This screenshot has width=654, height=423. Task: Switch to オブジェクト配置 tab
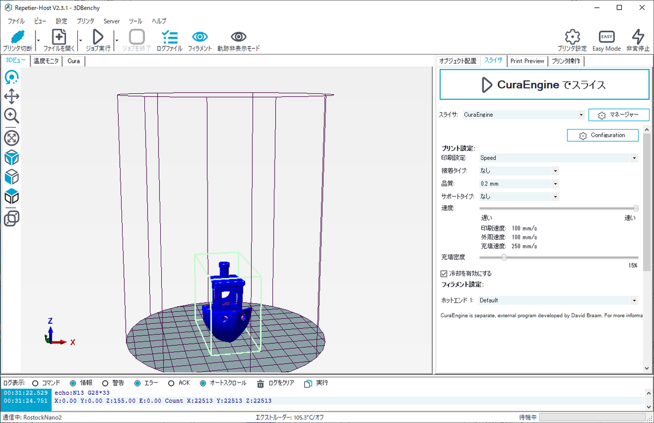pyautogui.click(x=458, y=61)
